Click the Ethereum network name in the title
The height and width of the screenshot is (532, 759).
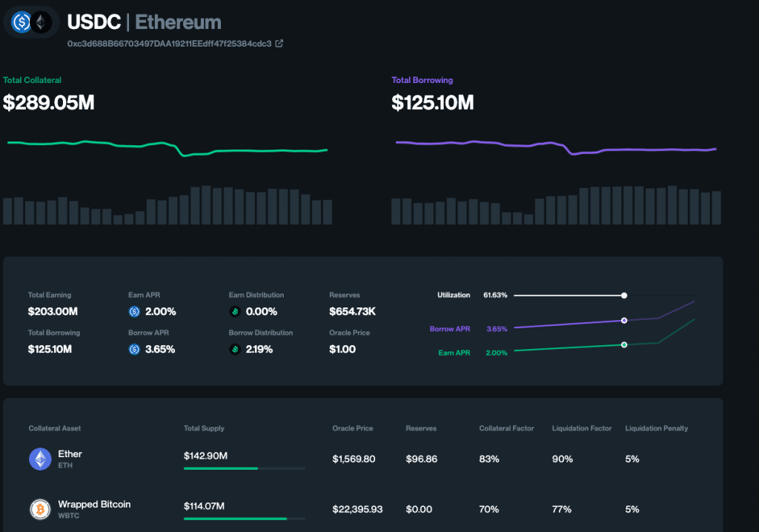(x=178, y=22)
